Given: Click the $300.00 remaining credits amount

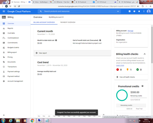Looking at the screenshot, I should pyautogui.click(x=135, y=92).
